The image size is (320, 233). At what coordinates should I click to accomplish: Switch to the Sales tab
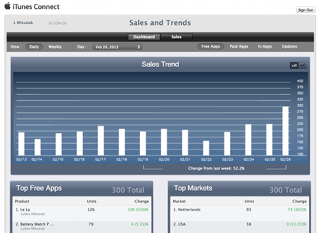(x=177, y=37)
